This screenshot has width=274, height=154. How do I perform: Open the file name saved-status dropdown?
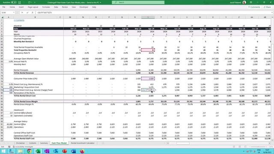pyautogui.click(x=101, y=3)
